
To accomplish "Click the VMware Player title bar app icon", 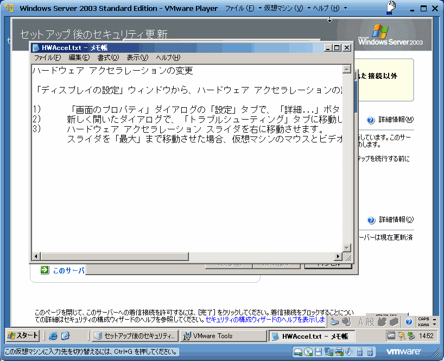I will [10, 8].
